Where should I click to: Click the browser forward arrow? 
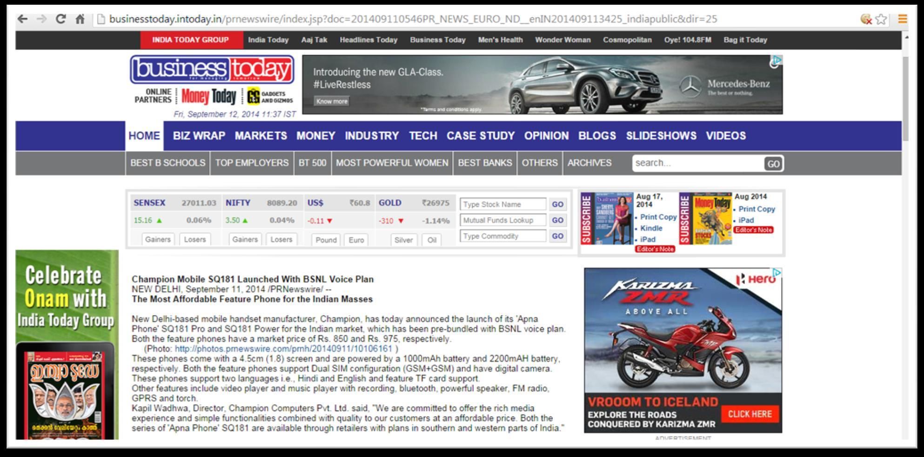[41, 19]
